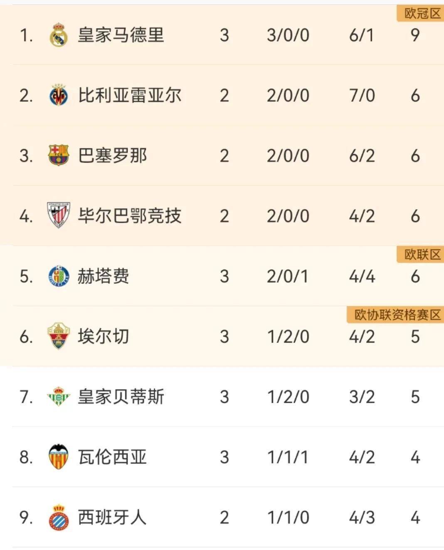444x550 pixels.
Task: Click the Villarreal club crest
Action: click(x=59, y=95)
